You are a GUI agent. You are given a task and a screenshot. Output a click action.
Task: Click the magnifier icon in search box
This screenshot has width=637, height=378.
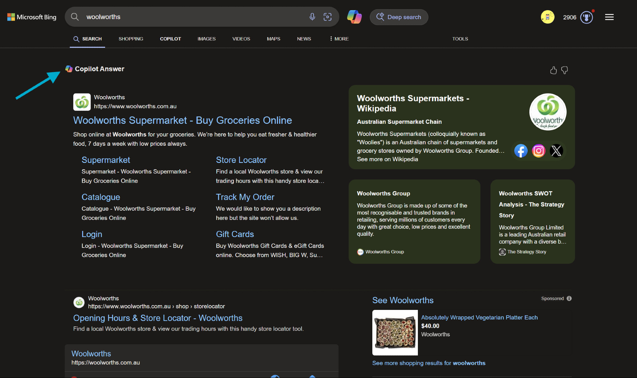75,17
